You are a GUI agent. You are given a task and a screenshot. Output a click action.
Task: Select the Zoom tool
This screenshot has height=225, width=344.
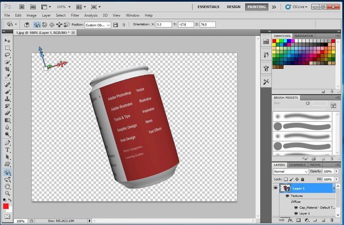click(x=7, y=193)
